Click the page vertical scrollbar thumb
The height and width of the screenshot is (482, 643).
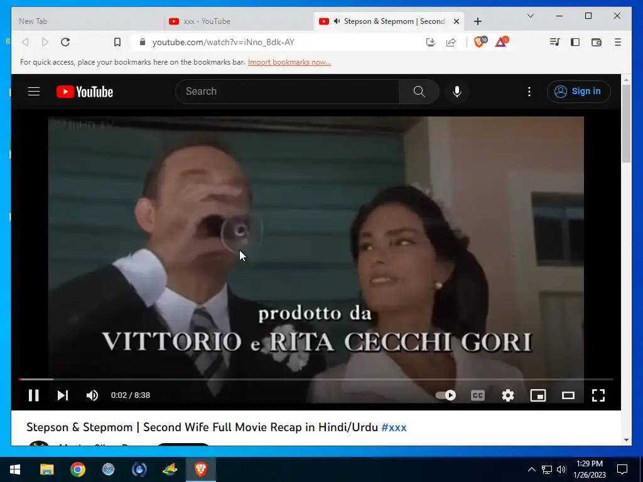point(626,124)
